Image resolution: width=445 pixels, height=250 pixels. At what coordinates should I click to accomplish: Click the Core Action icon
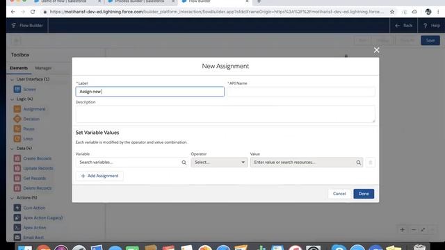point(17,208)
